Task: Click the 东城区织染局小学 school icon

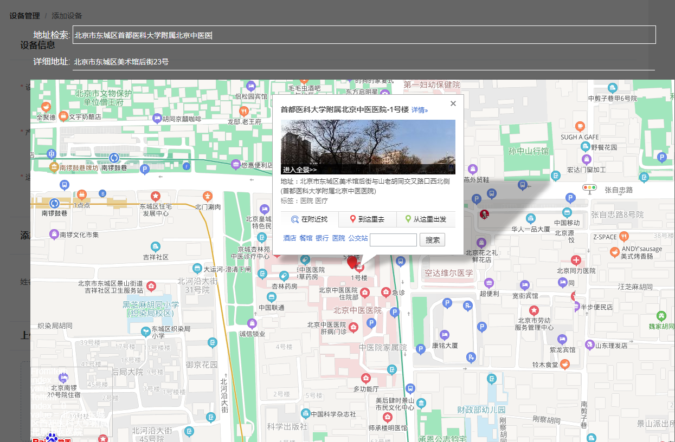Action: click(145, 331)
